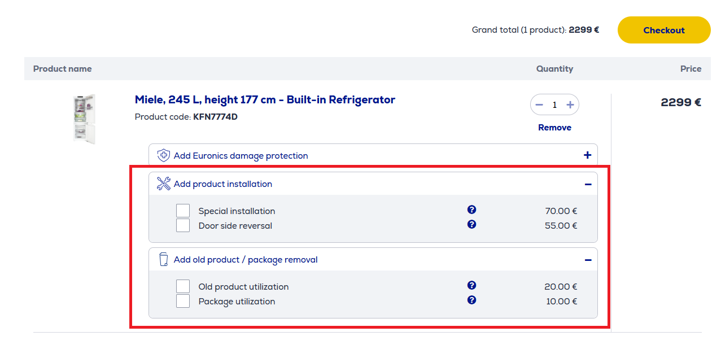Viewport: 721px width, 349px height.
Task: Click the 2299 € item price in the Price column
Action: coord(681,102)
